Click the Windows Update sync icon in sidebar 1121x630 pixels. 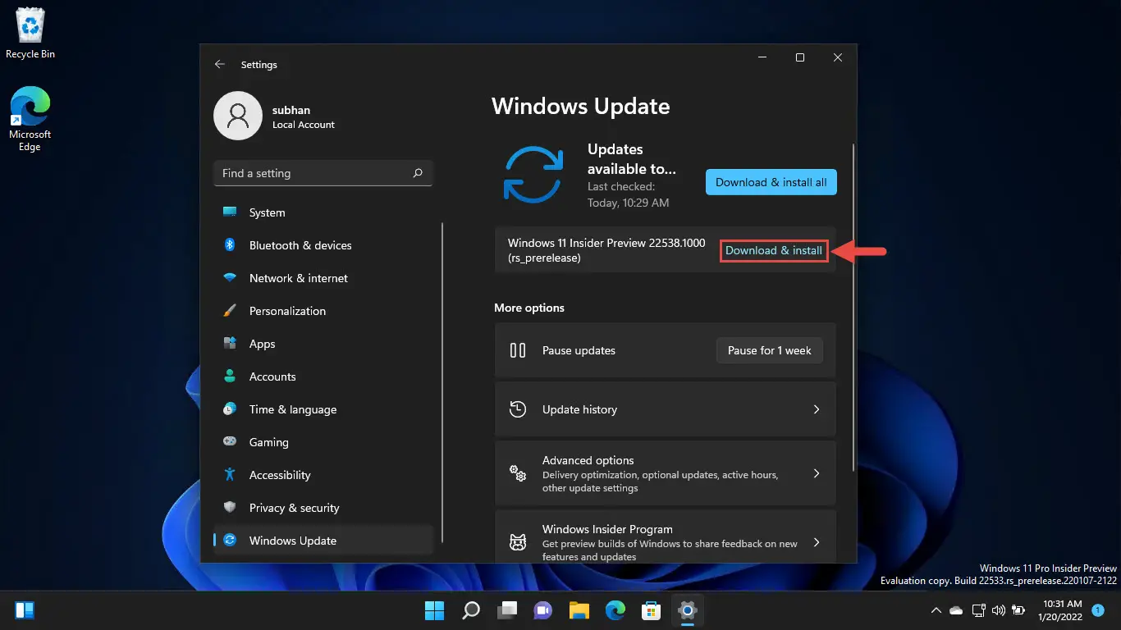(x=230, y=541)
